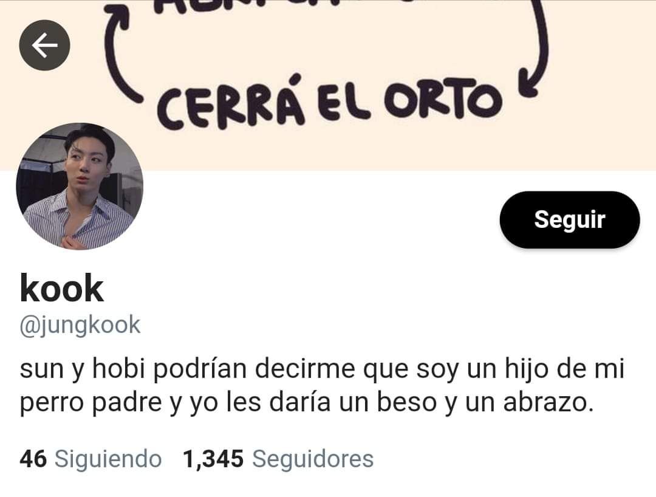Go back using the left arrow icon

click(x=44, y=45)
